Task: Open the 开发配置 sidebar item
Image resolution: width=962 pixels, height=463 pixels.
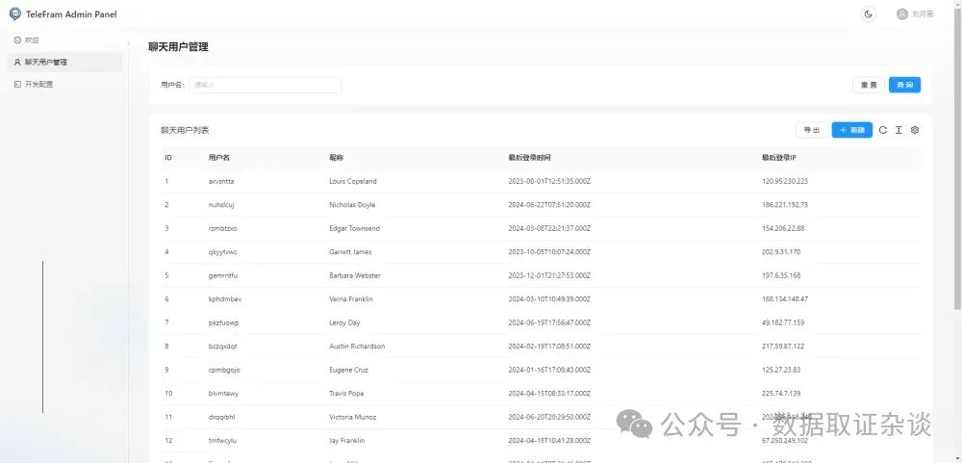Action: [x=38, y=85]
